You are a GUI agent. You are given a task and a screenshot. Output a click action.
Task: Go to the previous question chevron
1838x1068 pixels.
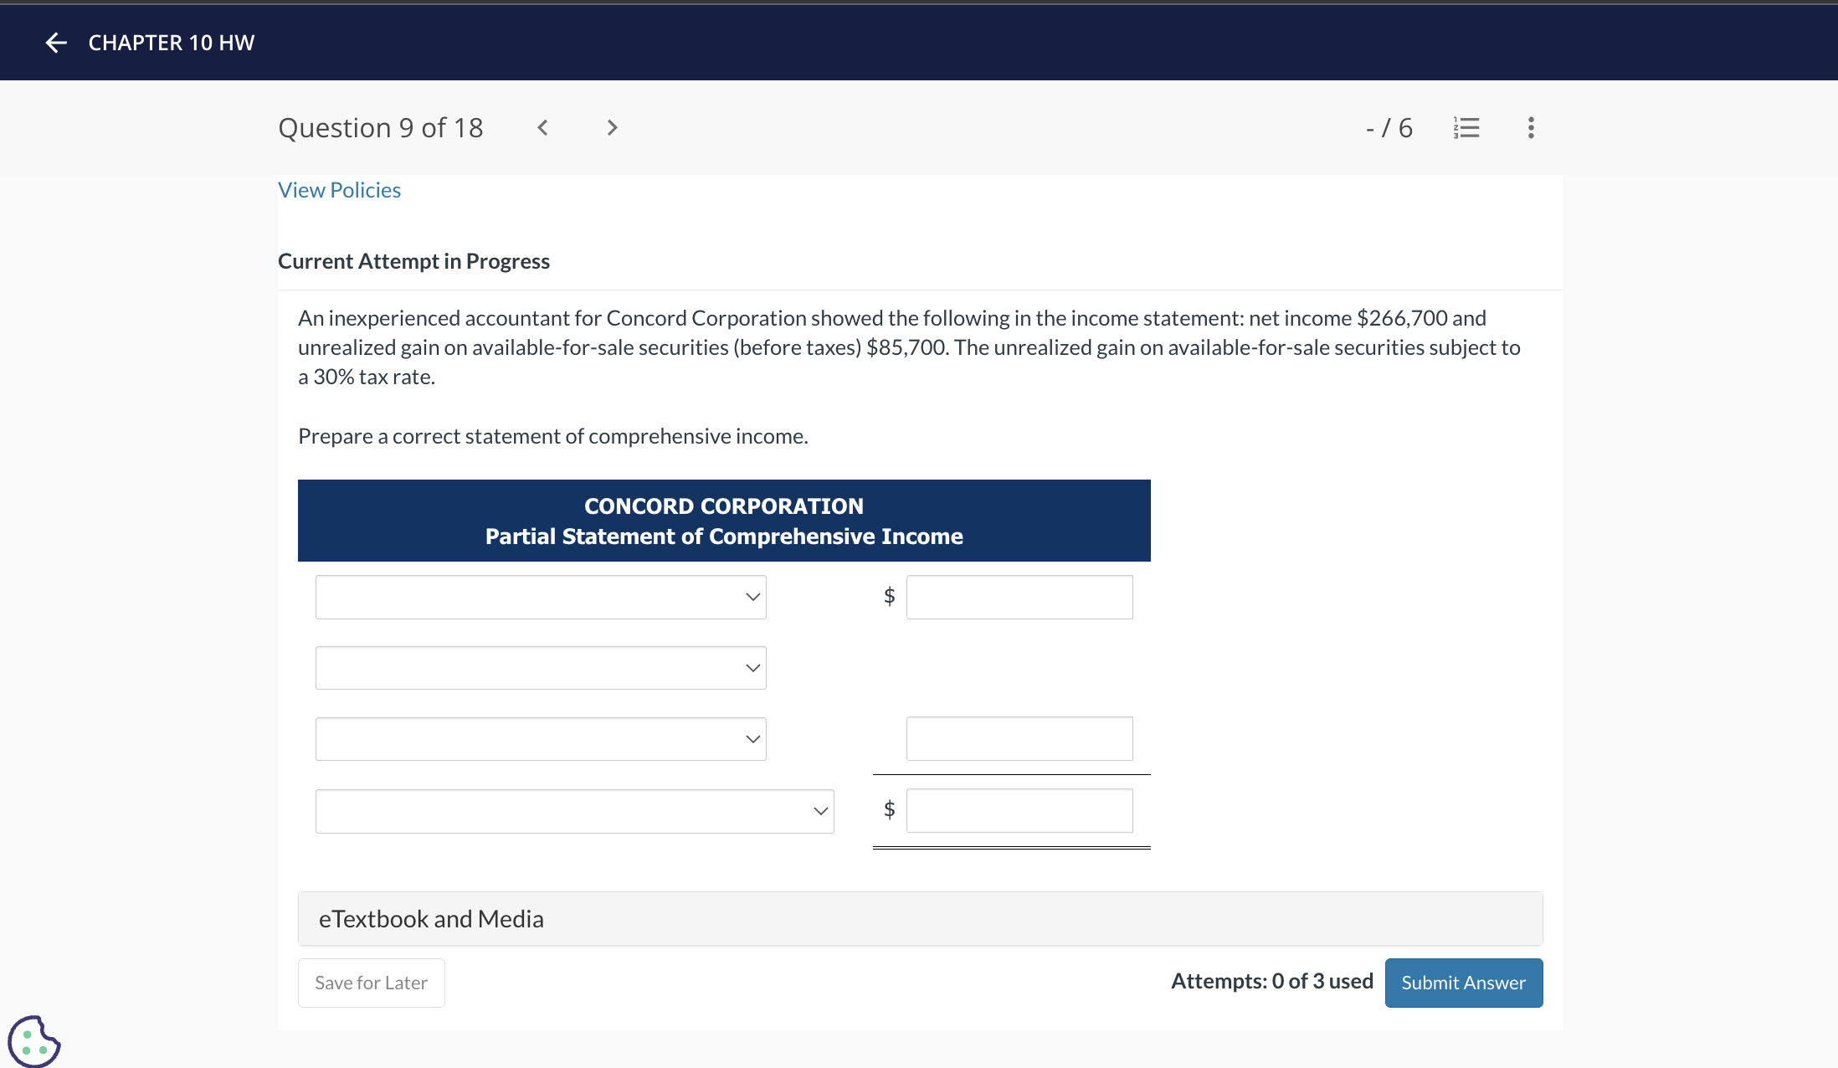click(542, 127)
